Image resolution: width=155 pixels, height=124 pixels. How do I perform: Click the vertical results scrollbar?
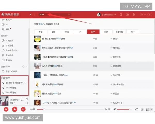coord(154,36)
